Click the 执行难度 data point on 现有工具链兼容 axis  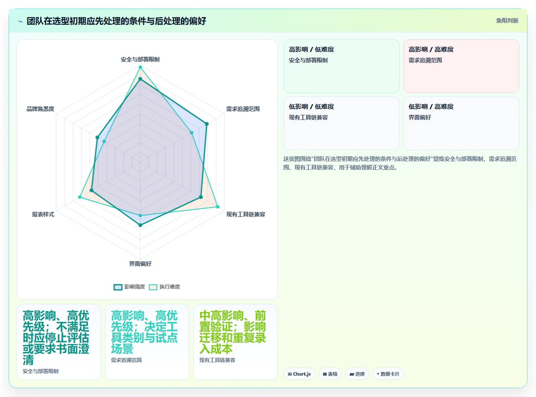pos(217,207)
